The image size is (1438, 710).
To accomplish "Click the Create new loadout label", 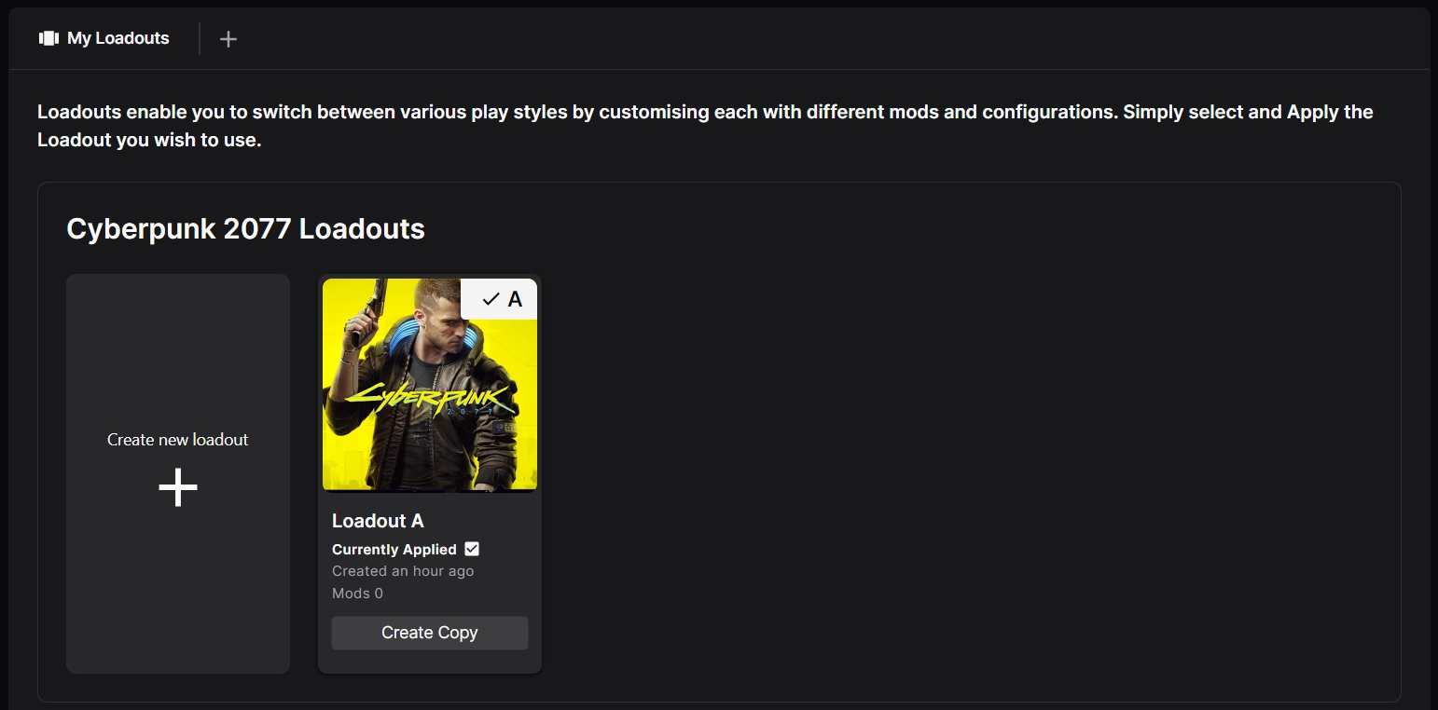I will click(x=178, y=440).
